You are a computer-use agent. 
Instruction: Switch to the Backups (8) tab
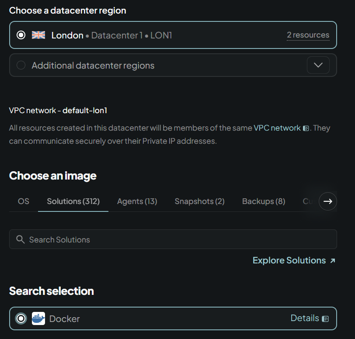coord(264,201)
